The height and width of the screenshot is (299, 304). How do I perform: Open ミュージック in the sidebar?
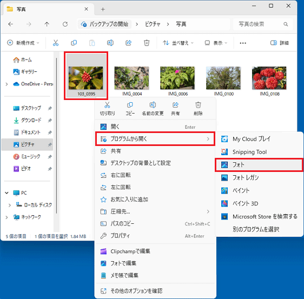pos(27,157)
